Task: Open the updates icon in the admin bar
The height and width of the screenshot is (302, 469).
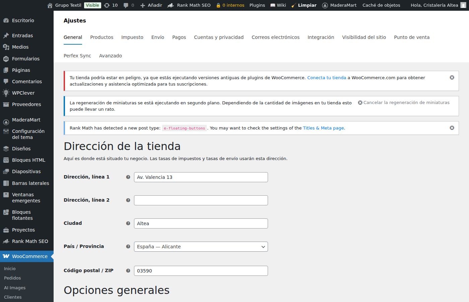Action: [111, 5]
